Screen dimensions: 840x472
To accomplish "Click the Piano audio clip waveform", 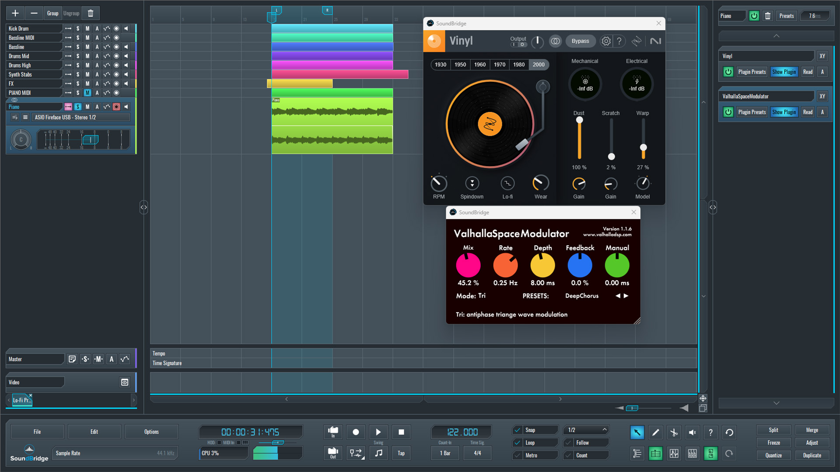I will [332, 125].
